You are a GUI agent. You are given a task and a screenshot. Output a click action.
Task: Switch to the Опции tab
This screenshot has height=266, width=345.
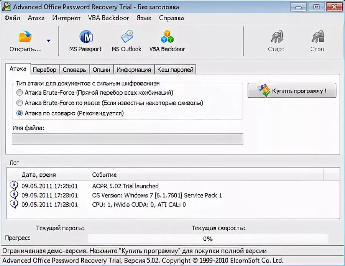click(x=102, y=70)
